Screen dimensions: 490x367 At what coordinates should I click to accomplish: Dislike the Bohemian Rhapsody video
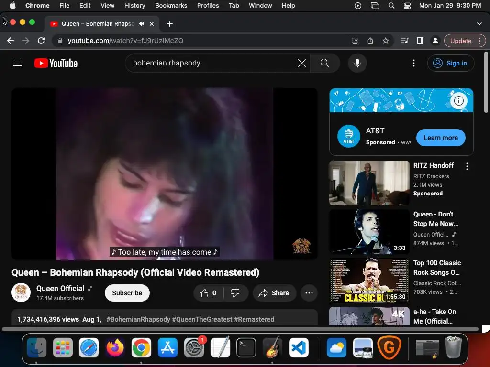pos(235,293)
